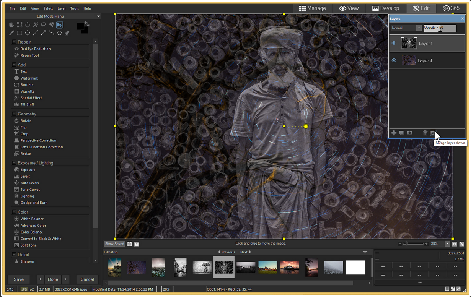Click the add layer plus icon
471x297 pixels.
[394, 133]
